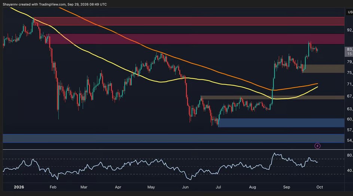Click the 79 price scale label
This screenshot has width=353, height=196.
click(350, 62)
